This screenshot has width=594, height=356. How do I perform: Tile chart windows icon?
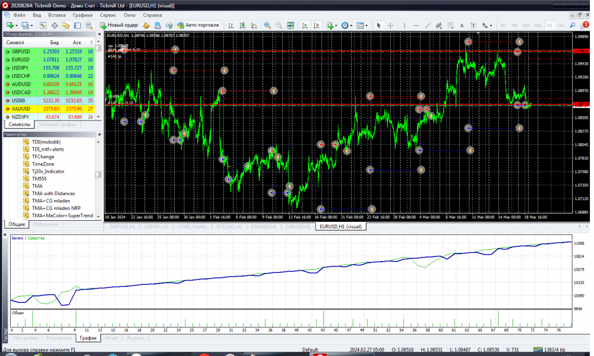(x=290, y=26)
